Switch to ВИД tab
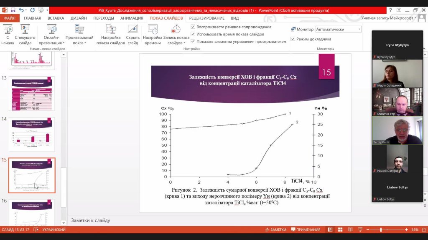The height and width of the screenshot is (240, 428). click(234, 18)
